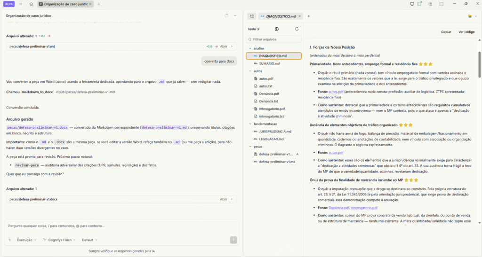Follow the autos.pdf link under Primariedade section
482x257 pixels.
coord(336,92)
